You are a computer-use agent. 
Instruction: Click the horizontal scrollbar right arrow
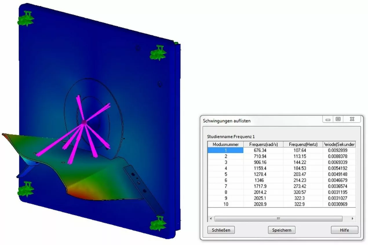click(352, 219)
